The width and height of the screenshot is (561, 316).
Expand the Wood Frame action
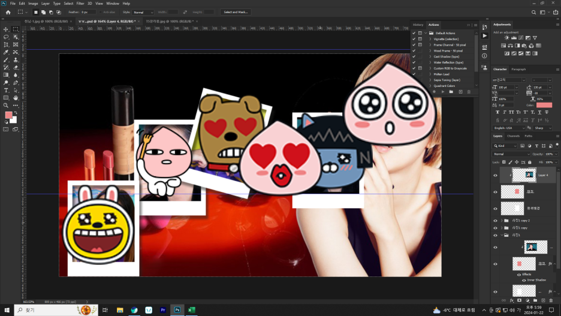(430, 51)
